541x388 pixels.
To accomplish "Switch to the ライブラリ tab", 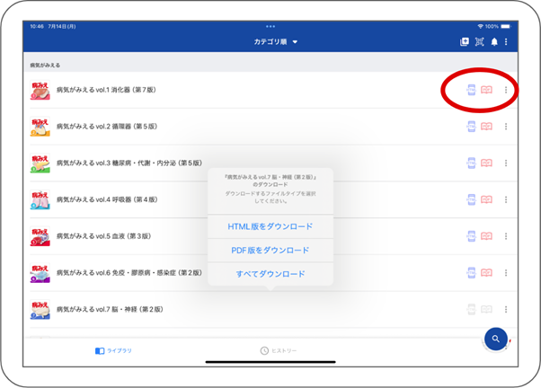I will click(x=113, y=350).
